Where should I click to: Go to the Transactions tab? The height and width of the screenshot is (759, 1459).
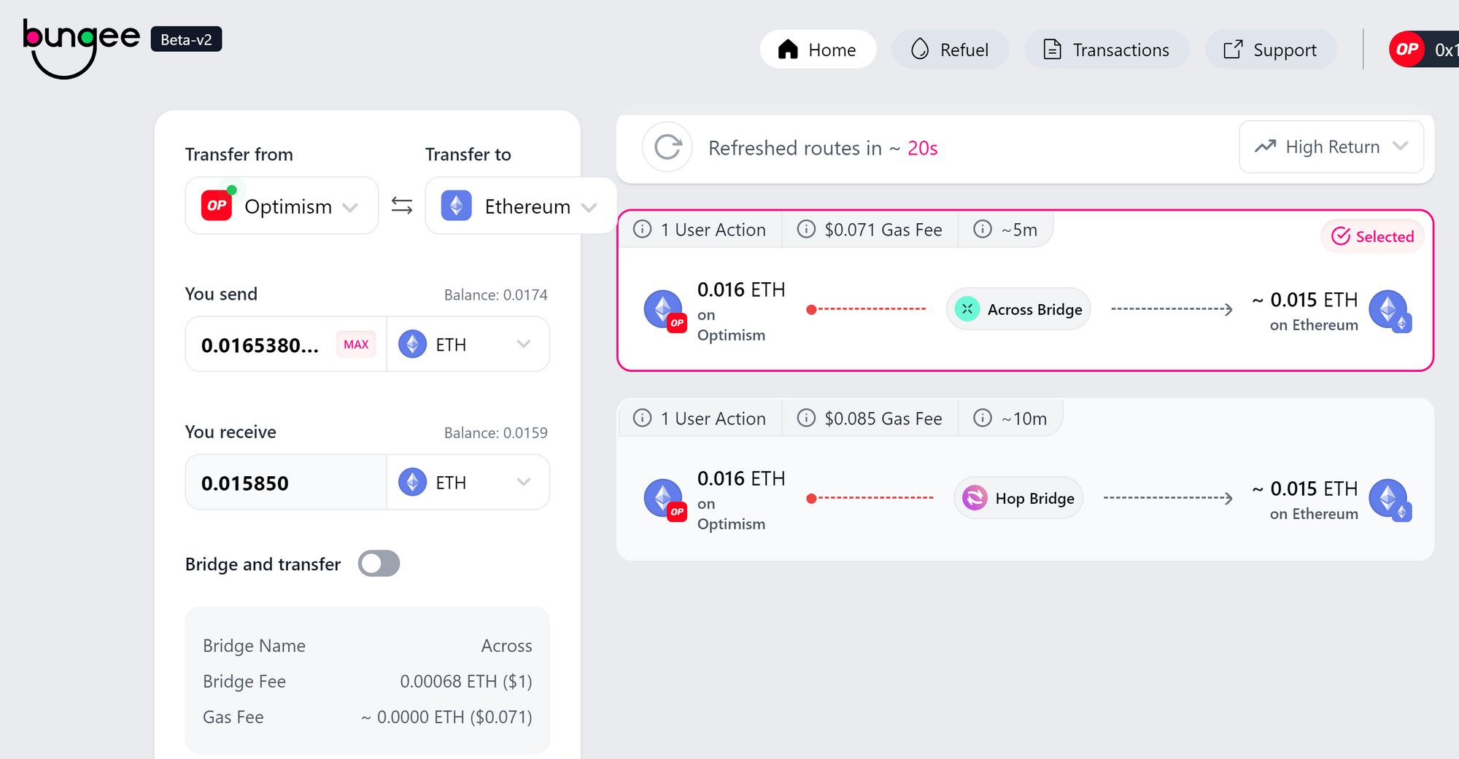pyautogui.click(x=1107, y=50)
